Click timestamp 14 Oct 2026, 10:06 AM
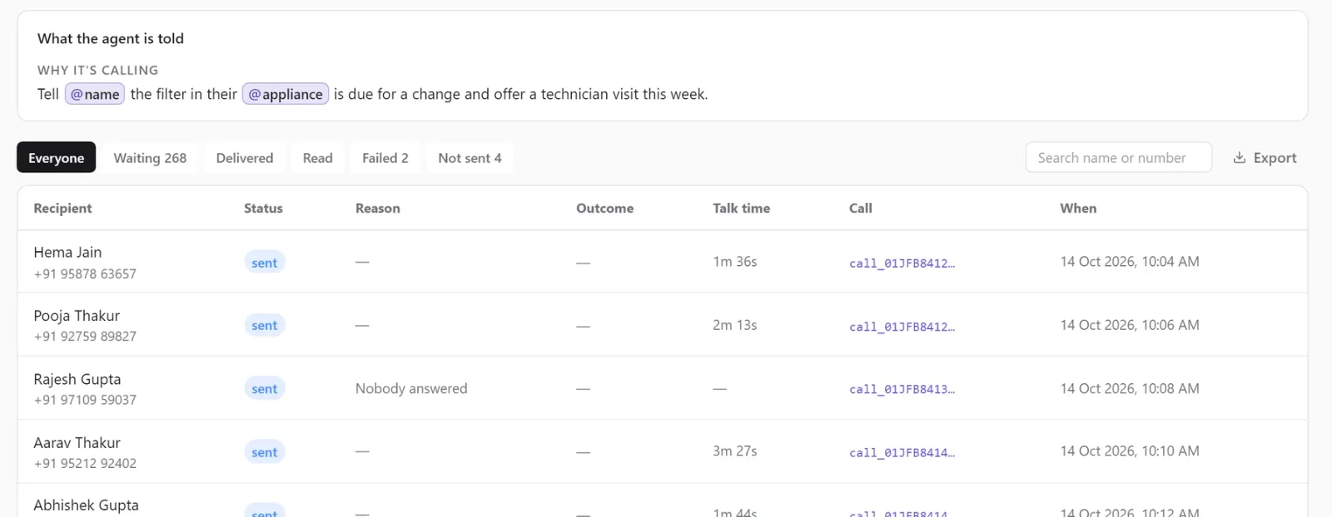The image size is (1332, 517). pos(1130,325)
